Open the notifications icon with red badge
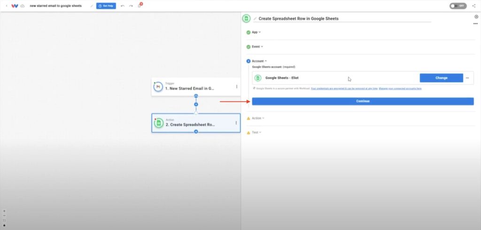This screenshot has height=230, width=481. (140, 5)
